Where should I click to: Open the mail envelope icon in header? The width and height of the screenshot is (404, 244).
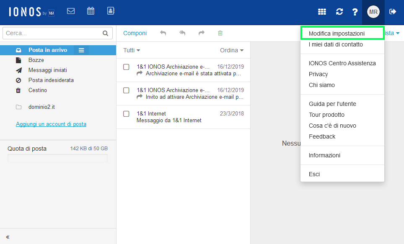71,11
